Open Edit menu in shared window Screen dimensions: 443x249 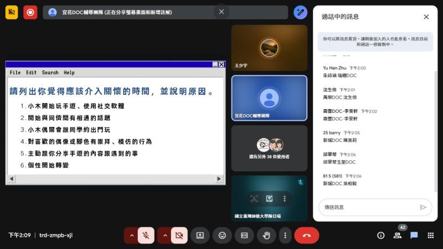click(x=32, y=73)
